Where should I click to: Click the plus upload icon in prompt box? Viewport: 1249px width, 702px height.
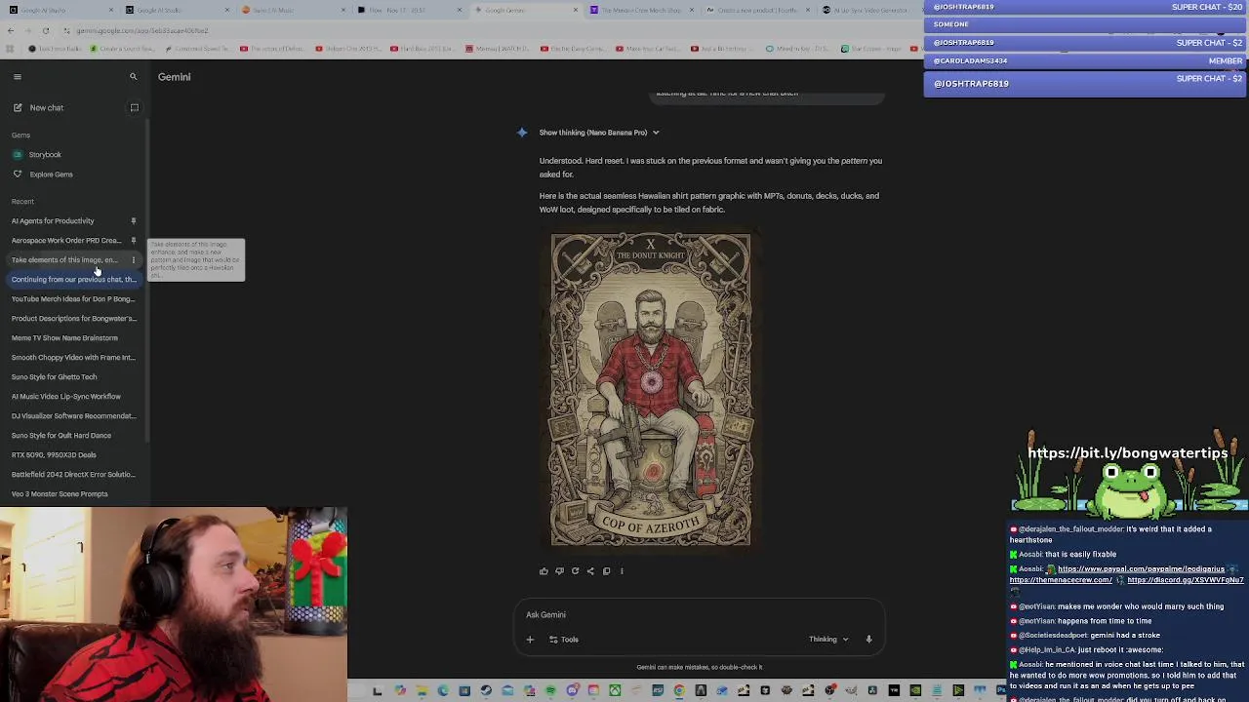click(530, 640)
